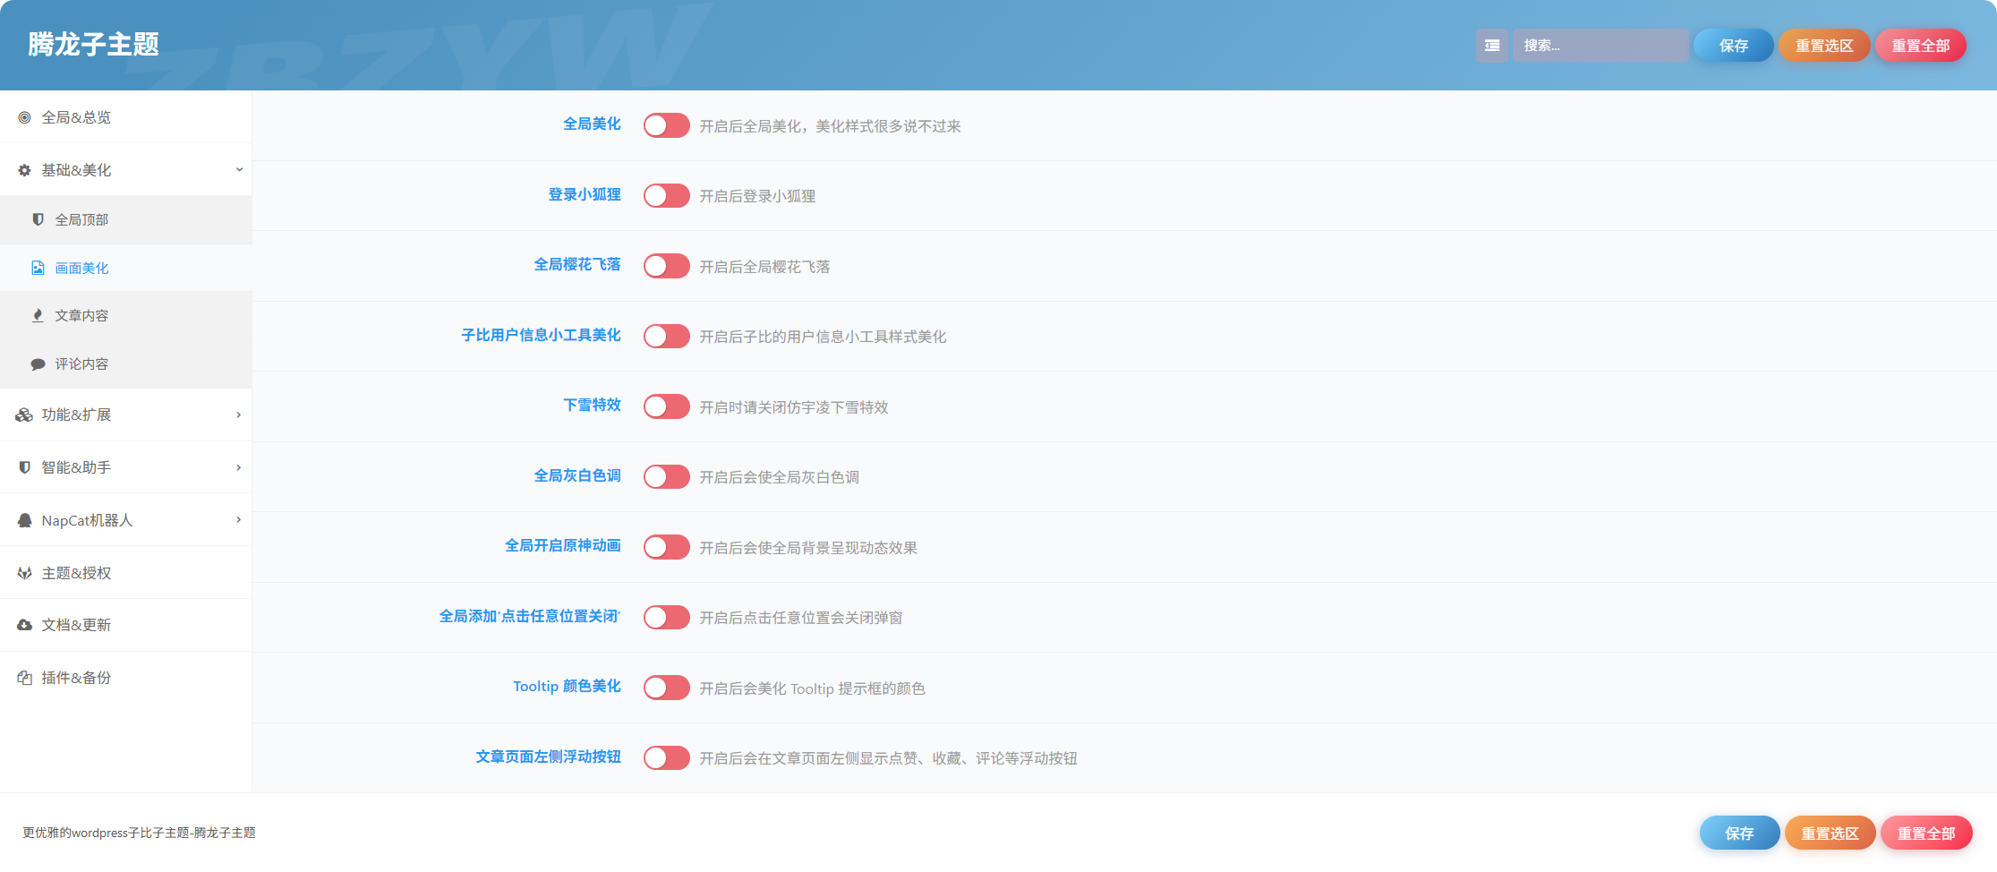Viewport: 1997px width, 872px height.
Task: Click the expand-all list icon beside search
Action: (x=1491, y=46)
